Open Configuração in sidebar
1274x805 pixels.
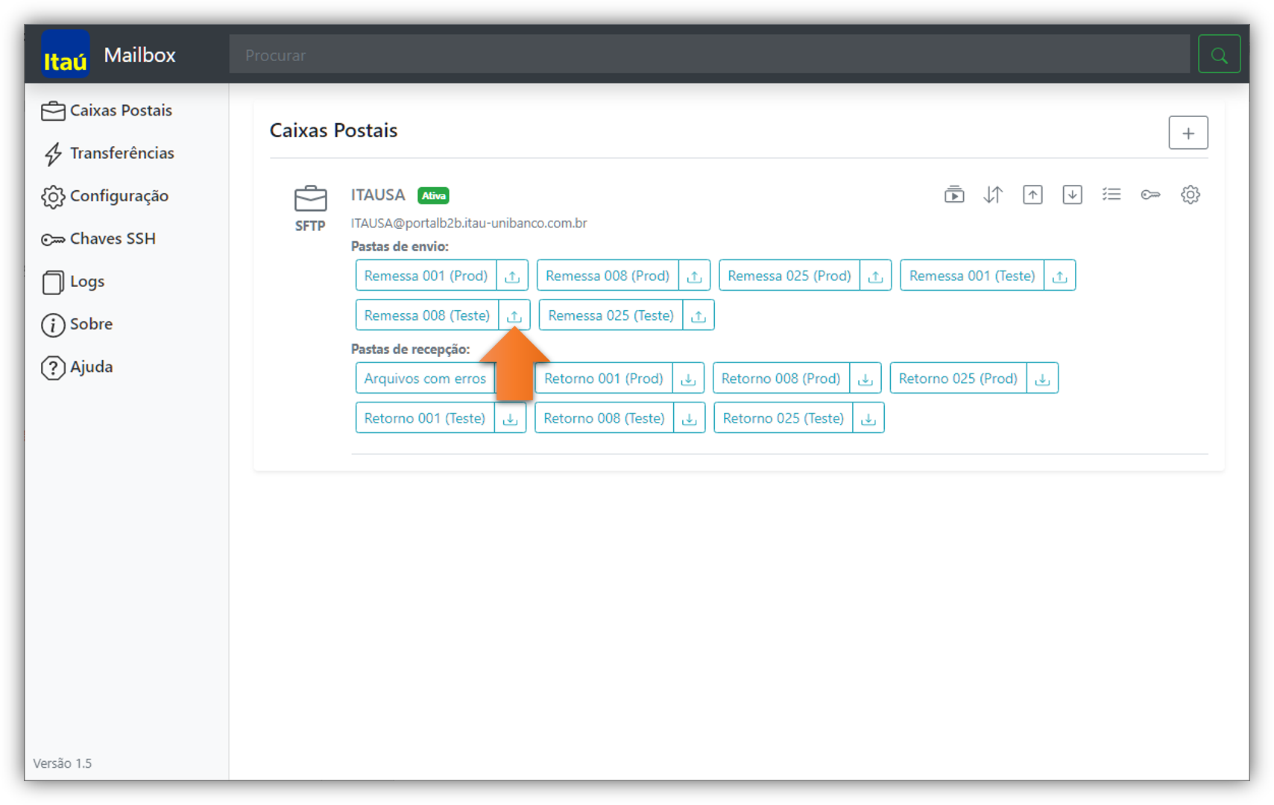point(105,196)
